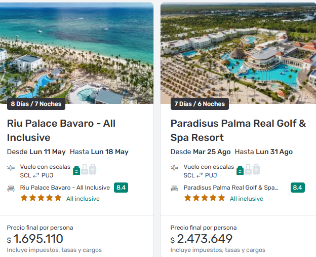Click 'All inclusive' label under Riu Palace stars
Screen dimensions: 316x257
(x=83, y=199)
